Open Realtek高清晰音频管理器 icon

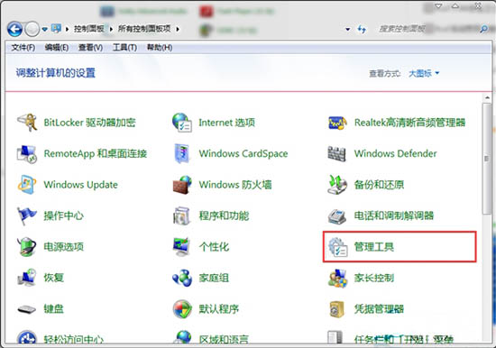point(337,123)
